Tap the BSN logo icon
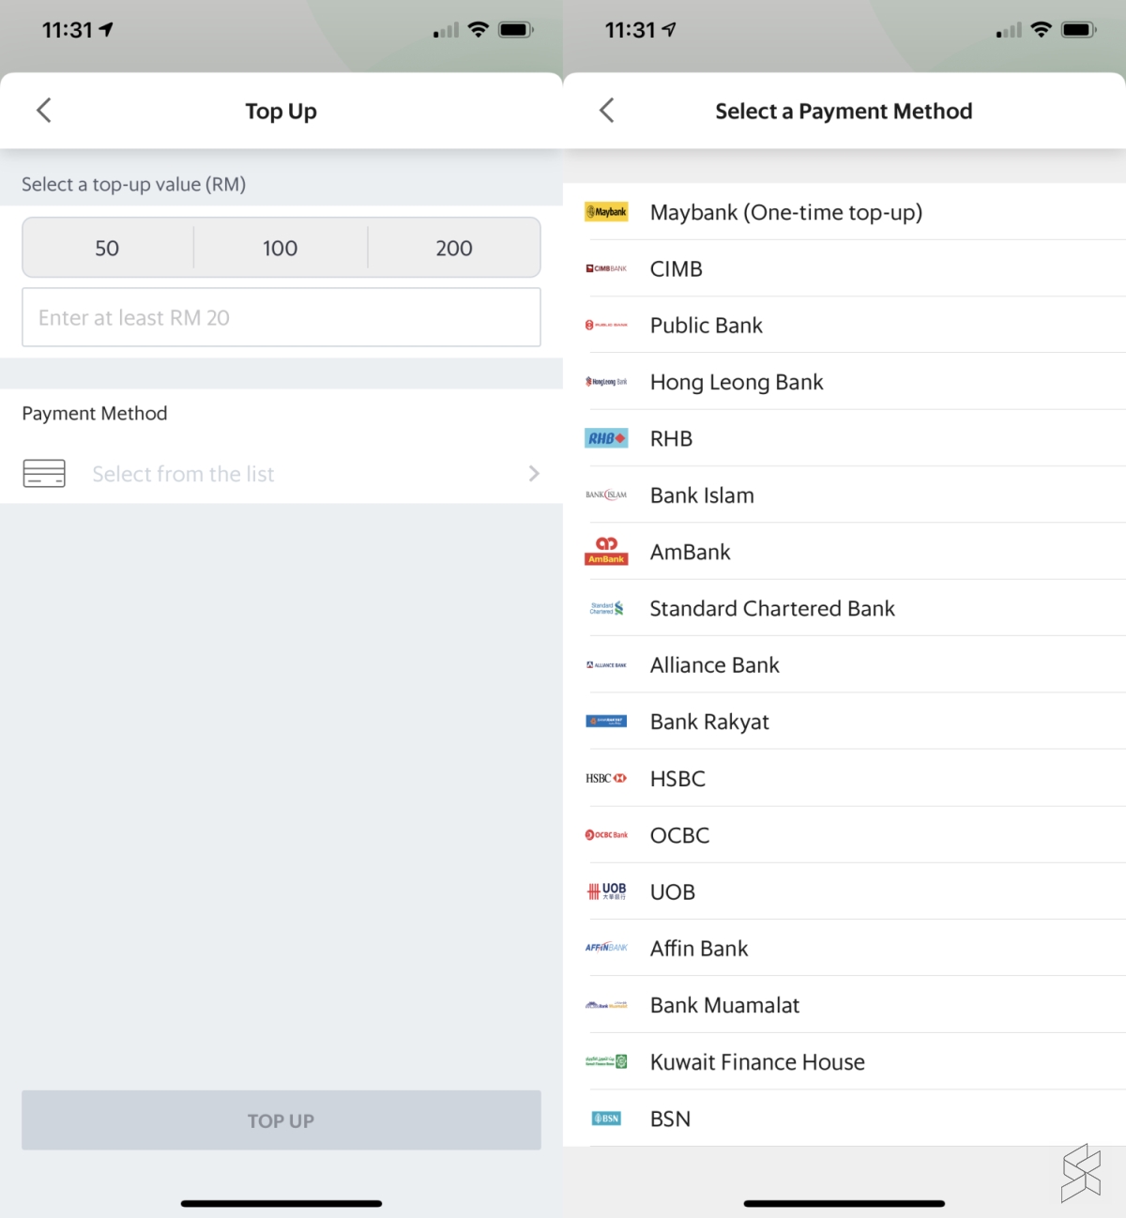The image size is (1126, 1218). click(606, 1118)
